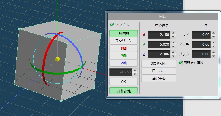Increase バンク value with up arrow
This screenshot has width=221, height=116.
point(214,52)
